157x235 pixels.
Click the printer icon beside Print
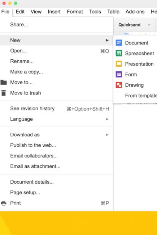(4, 203)
